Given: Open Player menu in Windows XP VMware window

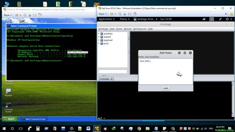Looking at the screenshot, I should tap(8, 15).
